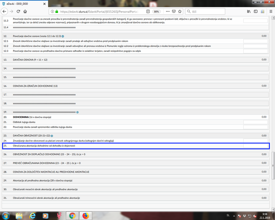275x220 pixels.
Task: Show the browser sidebar panel
Action: pos(256,11)
